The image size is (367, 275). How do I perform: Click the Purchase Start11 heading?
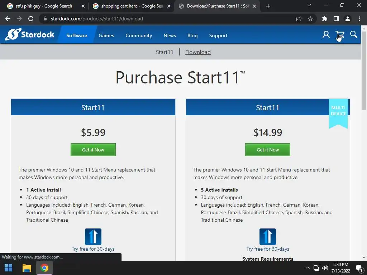pos(180,77)
